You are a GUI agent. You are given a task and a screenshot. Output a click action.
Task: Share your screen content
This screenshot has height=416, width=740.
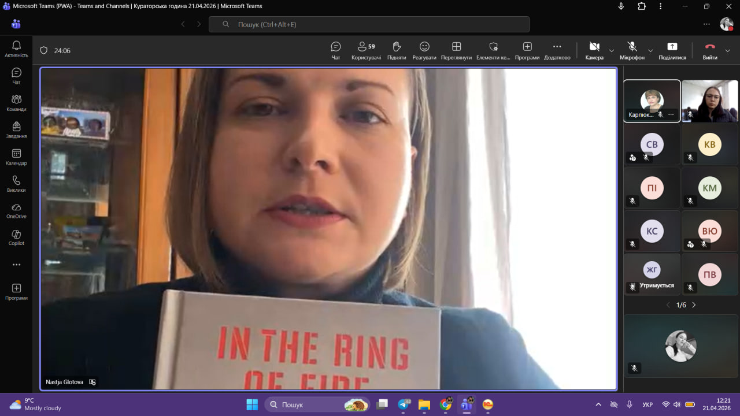[x=672, y=50]
